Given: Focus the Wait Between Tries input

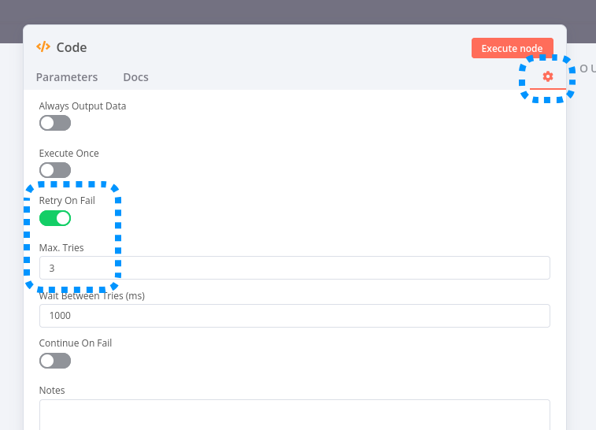Looking at the screenshot, I should [294, 316].
